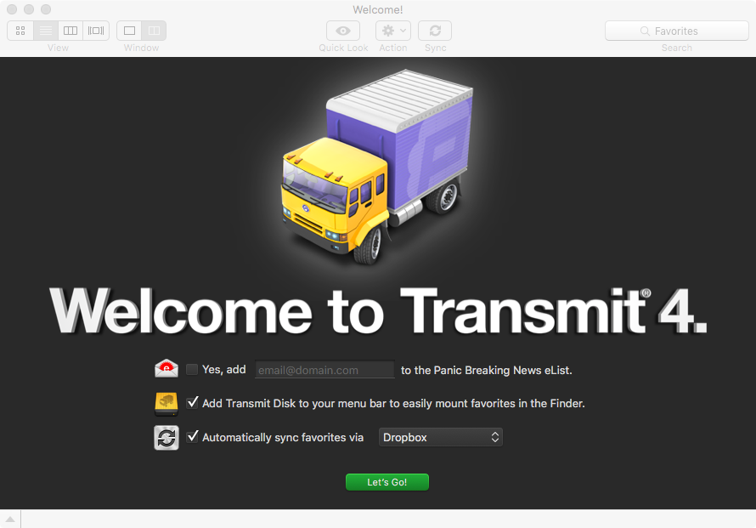Set dual-pane window layout
This screenshot has width=756, height=528.
[x=154, y=31]
